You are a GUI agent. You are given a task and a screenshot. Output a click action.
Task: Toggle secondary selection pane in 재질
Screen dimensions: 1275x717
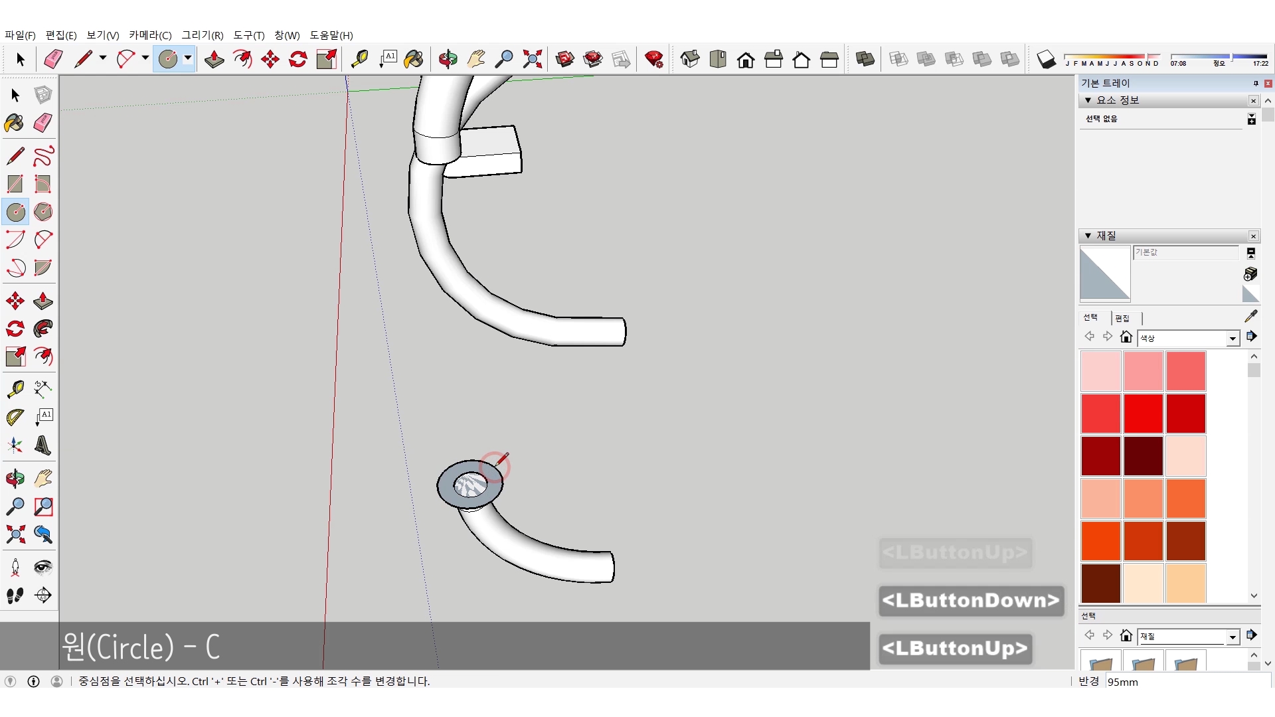point(1251,254)
